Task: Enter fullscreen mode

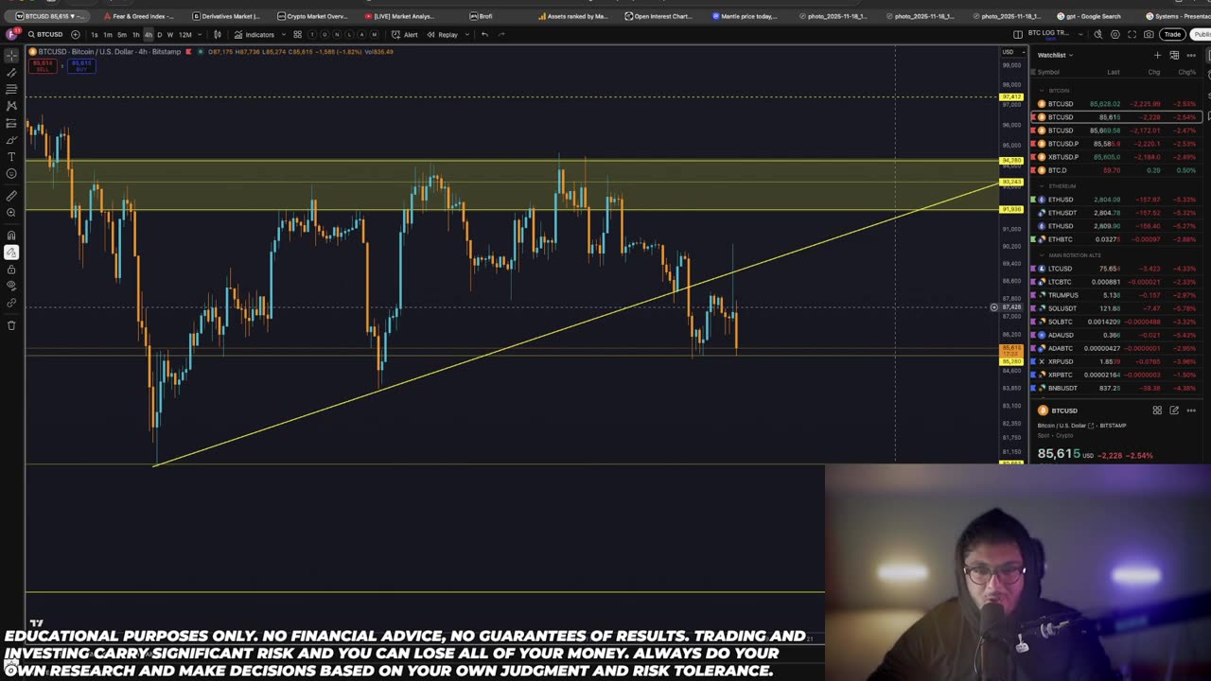Action: [1132, 34]
